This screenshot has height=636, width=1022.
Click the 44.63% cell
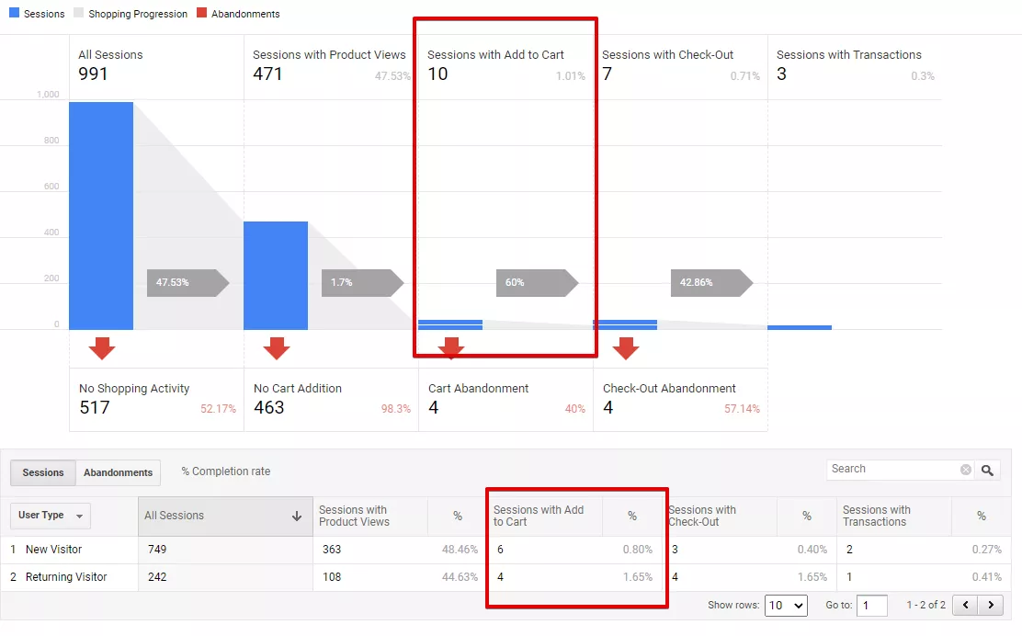coord(460,577)
